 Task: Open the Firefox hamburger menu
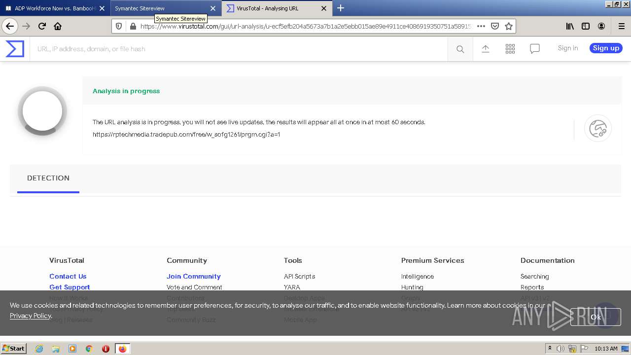coord(621,26)
